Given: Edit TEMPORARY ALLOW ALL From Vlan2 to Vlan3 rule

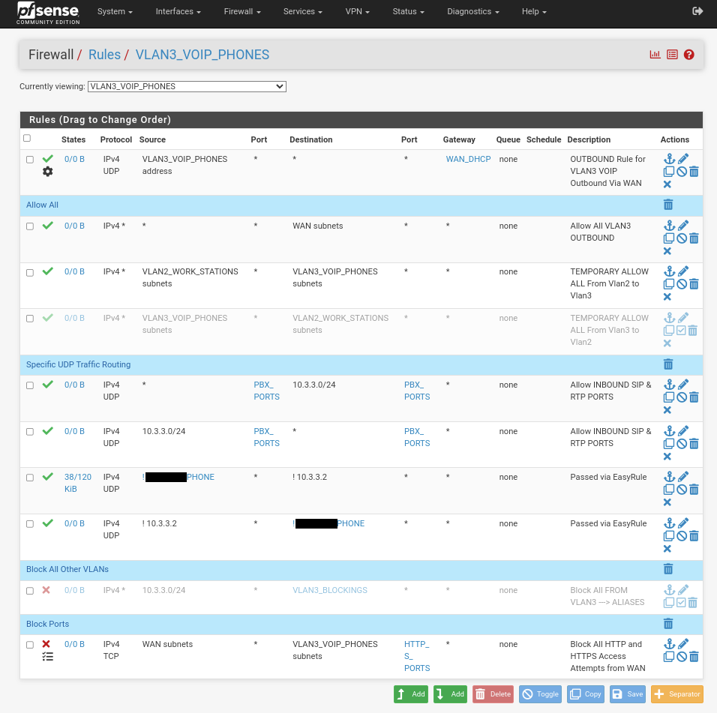Looking at the screenshot, I should pos(683,271).
